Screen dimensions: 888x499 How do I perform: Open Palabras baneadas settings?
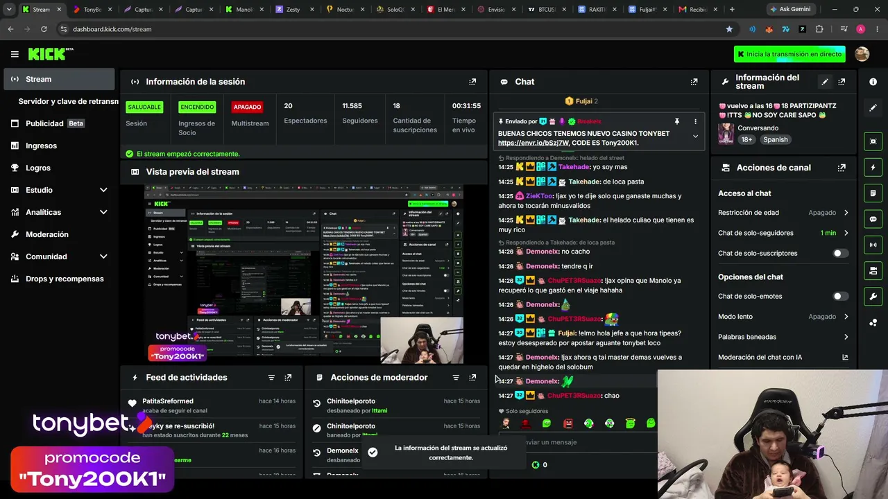(x=783, y=337)
